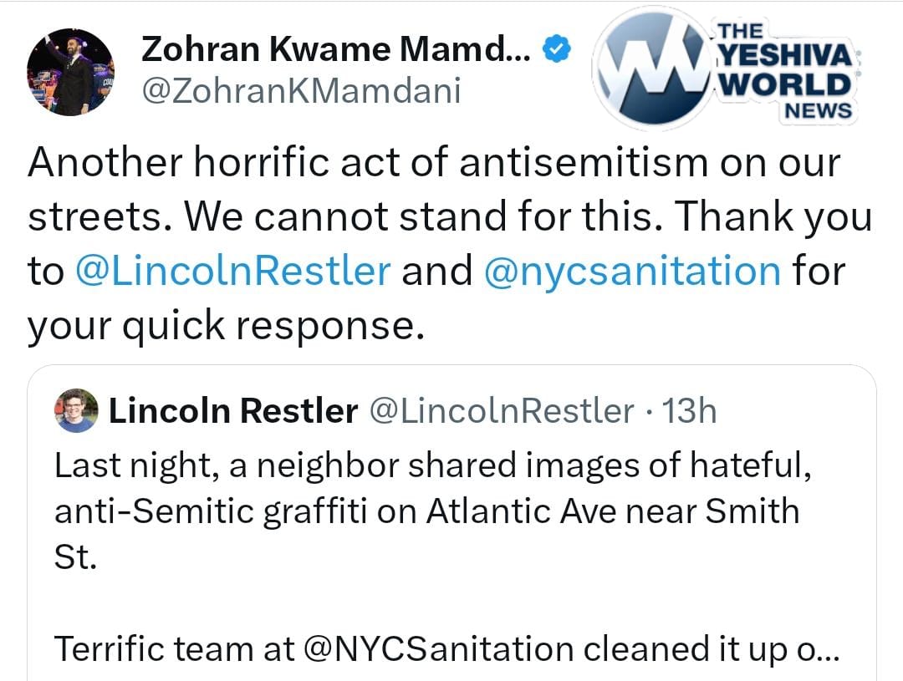The image size is (903, 681).
Task: Open the blue @nycsanitation mention link
Action: click(x=632, y=272)
